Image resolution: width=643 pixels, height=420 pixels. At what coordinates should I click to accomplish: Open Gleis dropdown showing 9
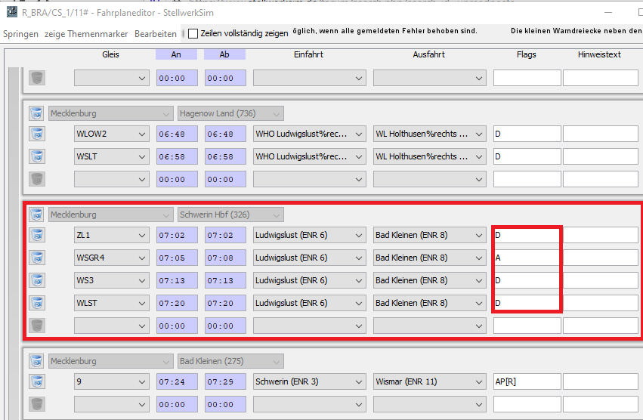pos(112,381)
